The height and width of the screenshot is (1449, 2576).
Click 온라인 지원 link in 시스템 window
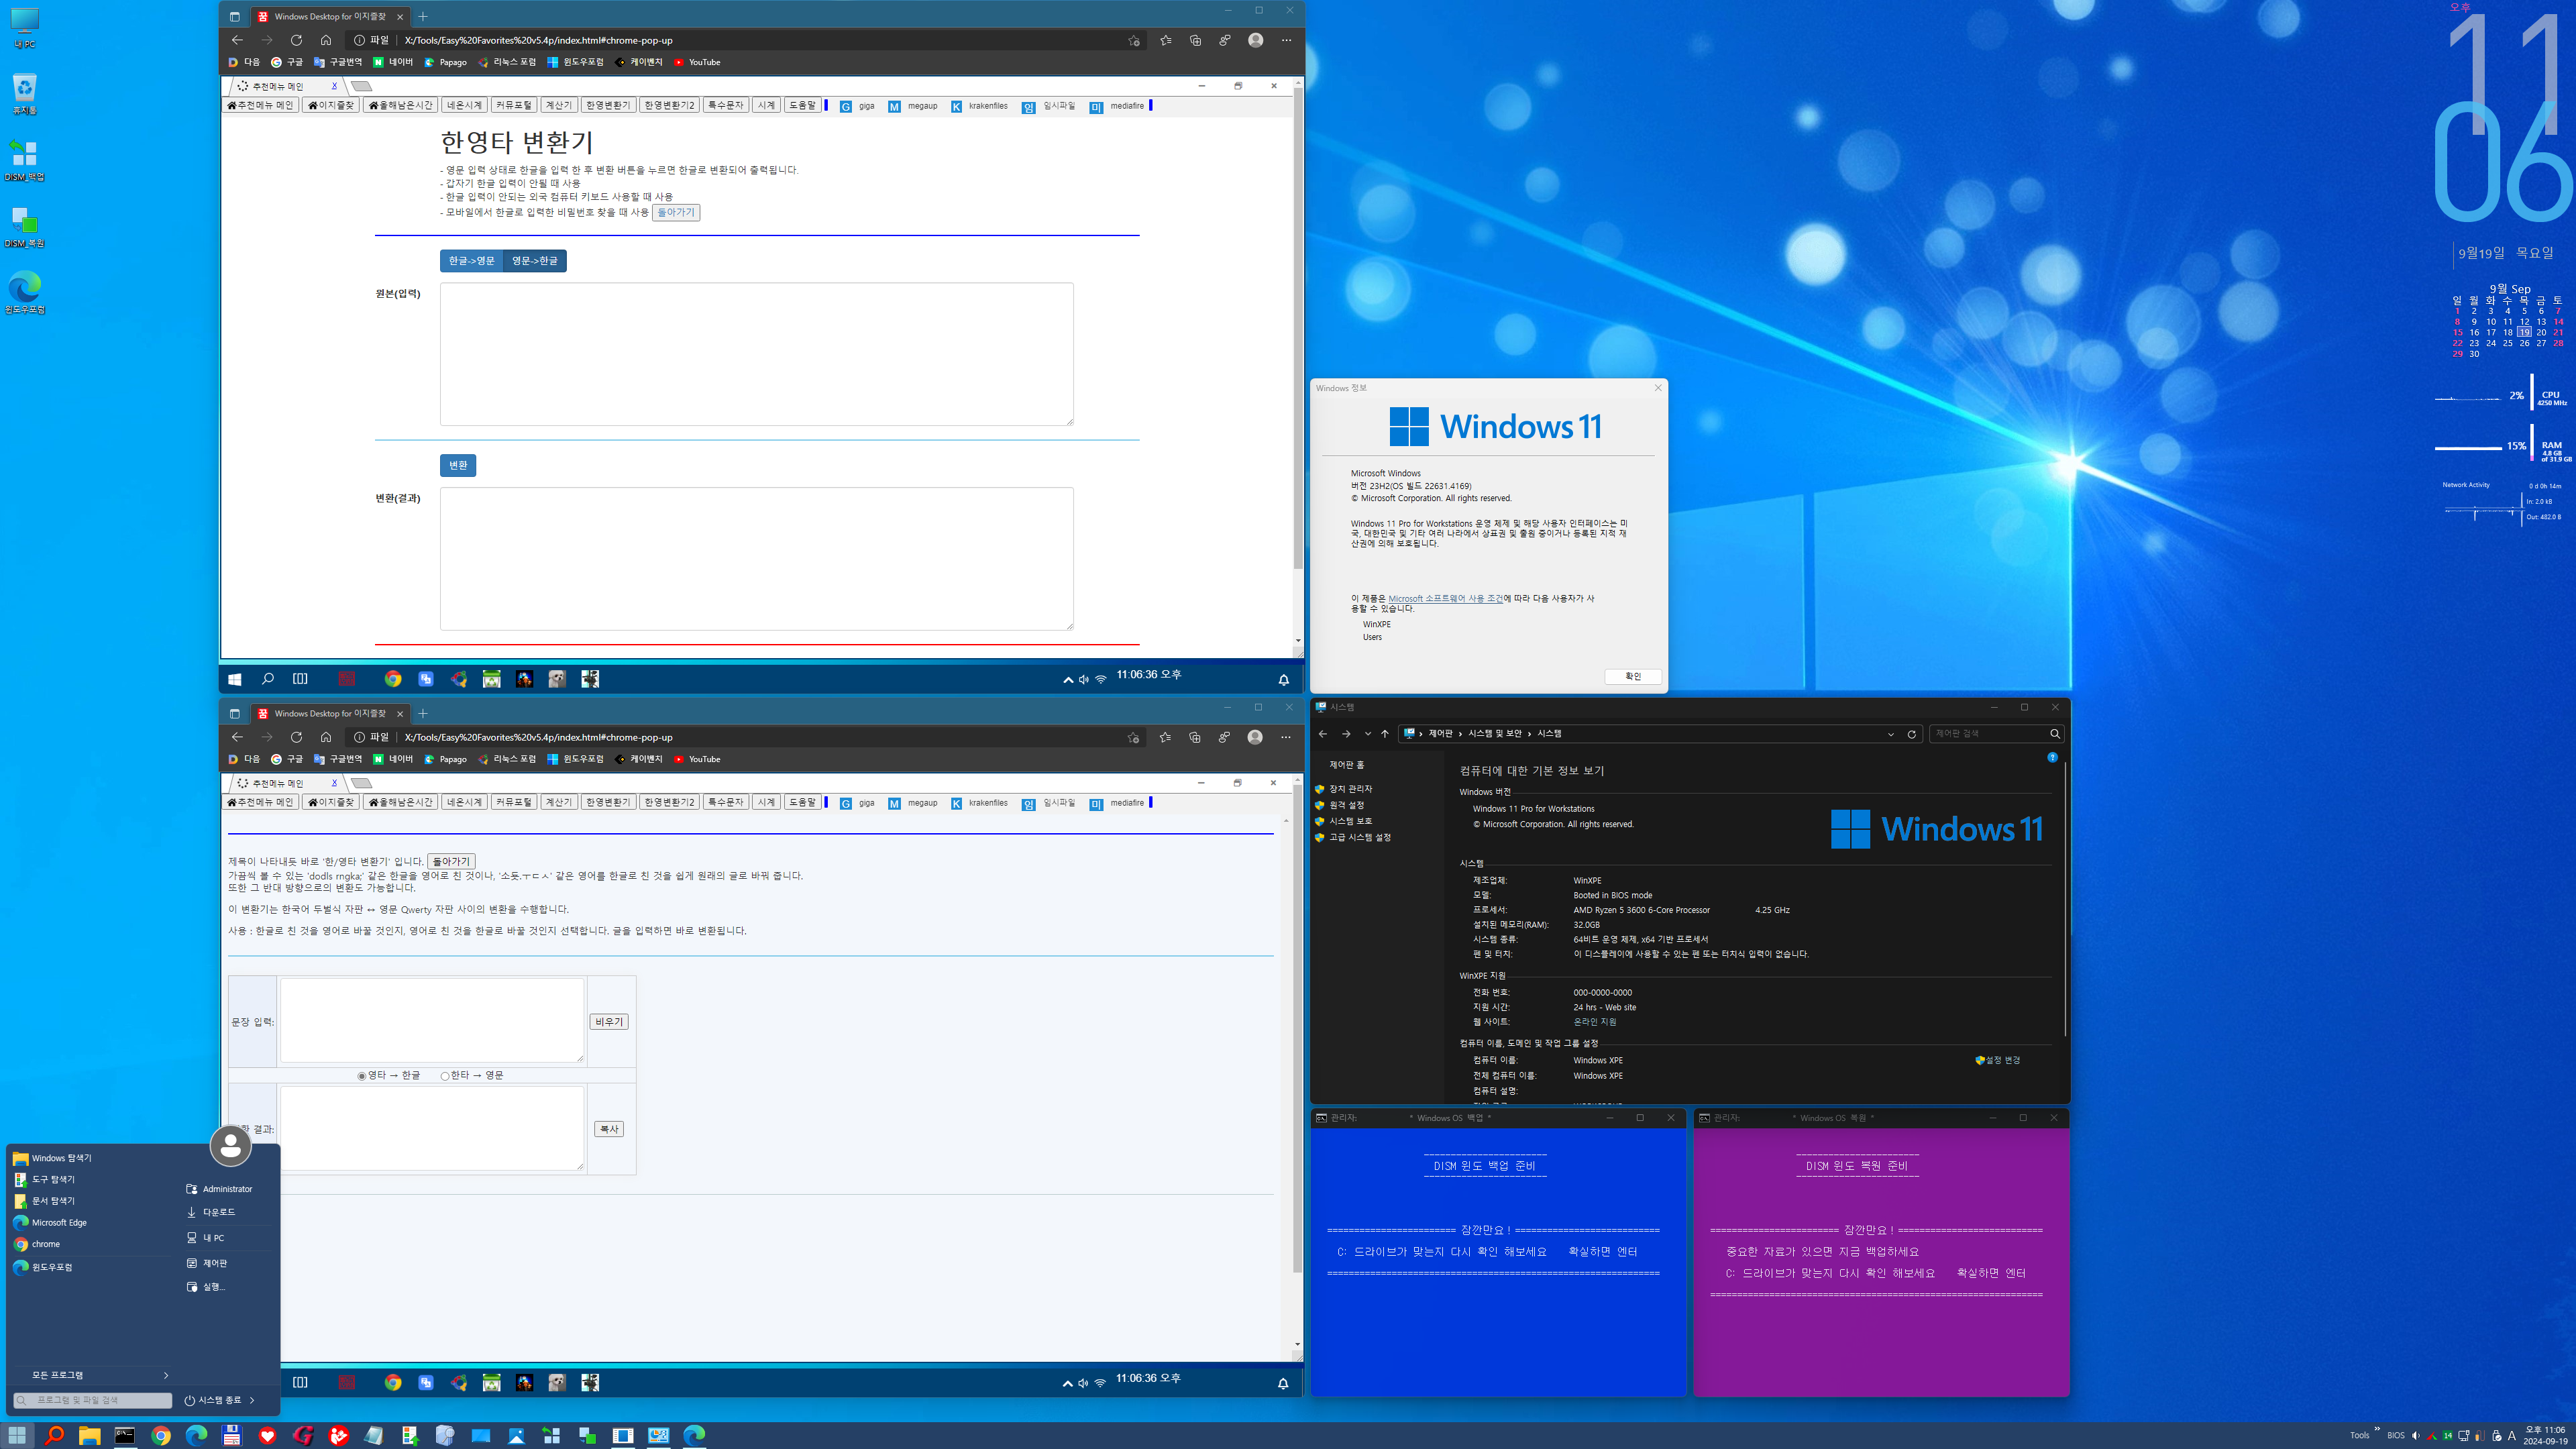tap(1595, 1022)
